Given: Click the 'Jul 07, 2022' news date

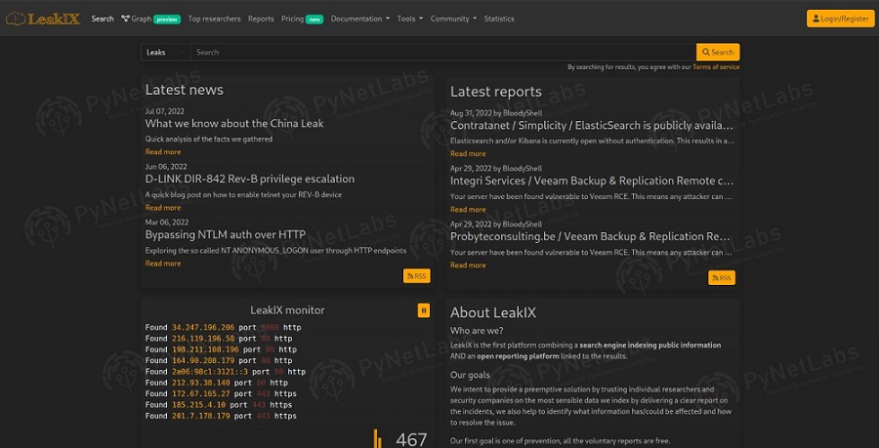Looking at the screenshot, I should coord(165,111).
